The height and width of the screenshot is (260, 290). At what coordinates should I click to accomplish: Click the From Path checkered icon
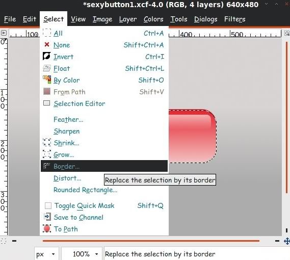coord(47,91)
